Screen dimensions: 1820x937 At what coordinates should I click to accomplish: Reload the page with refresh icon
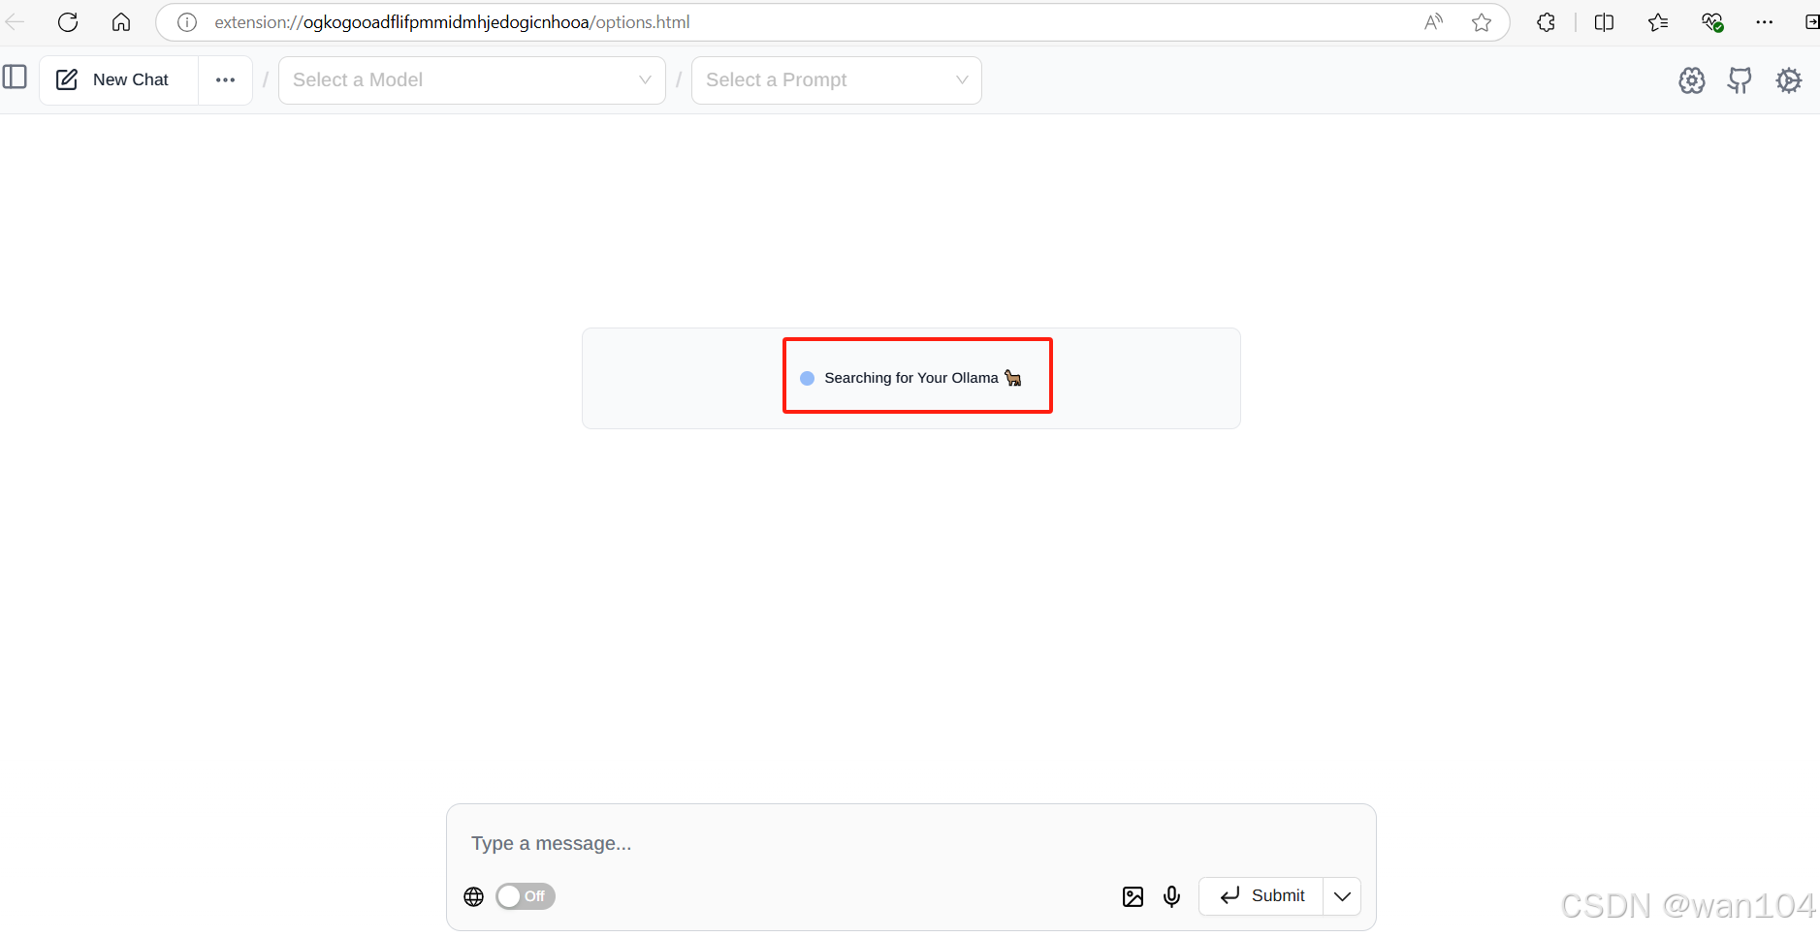pyautogui.click(x=68, y=21)
